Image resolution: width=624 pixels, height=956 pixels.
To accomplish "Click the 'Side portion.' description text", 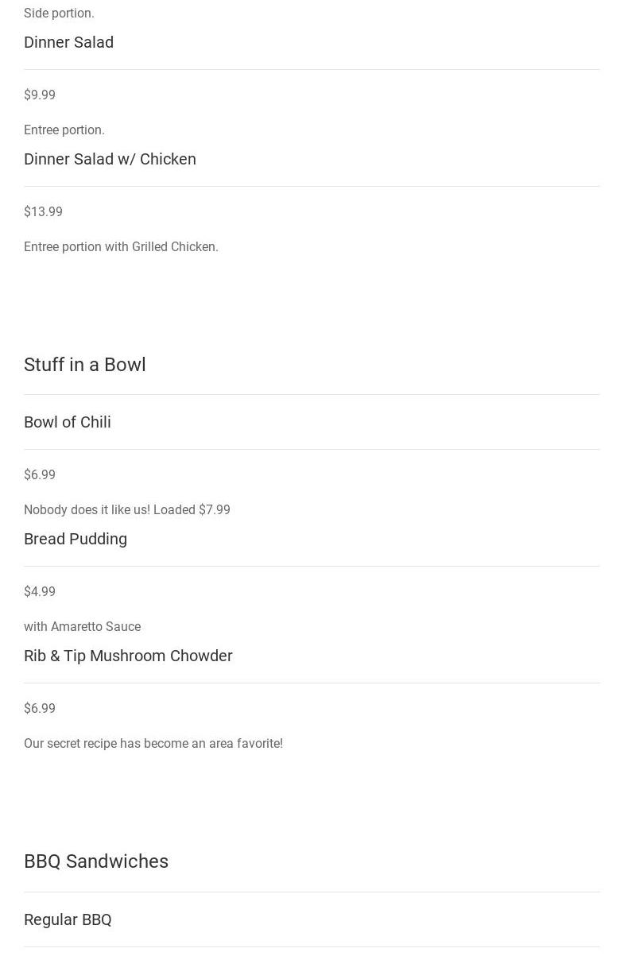I will pyautogui.click(x=59, y=13).
